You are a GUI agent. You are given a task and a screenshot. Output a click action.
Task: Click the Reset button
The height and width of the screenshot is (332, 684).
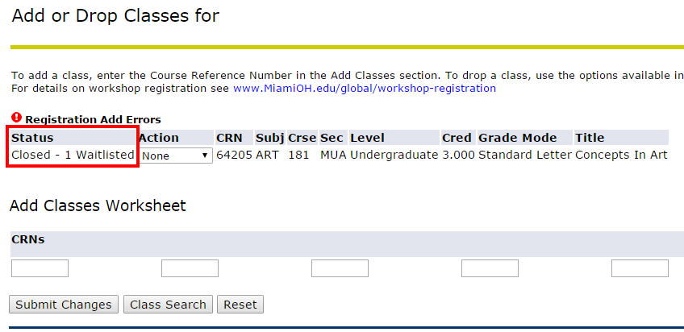click(240, 304)
